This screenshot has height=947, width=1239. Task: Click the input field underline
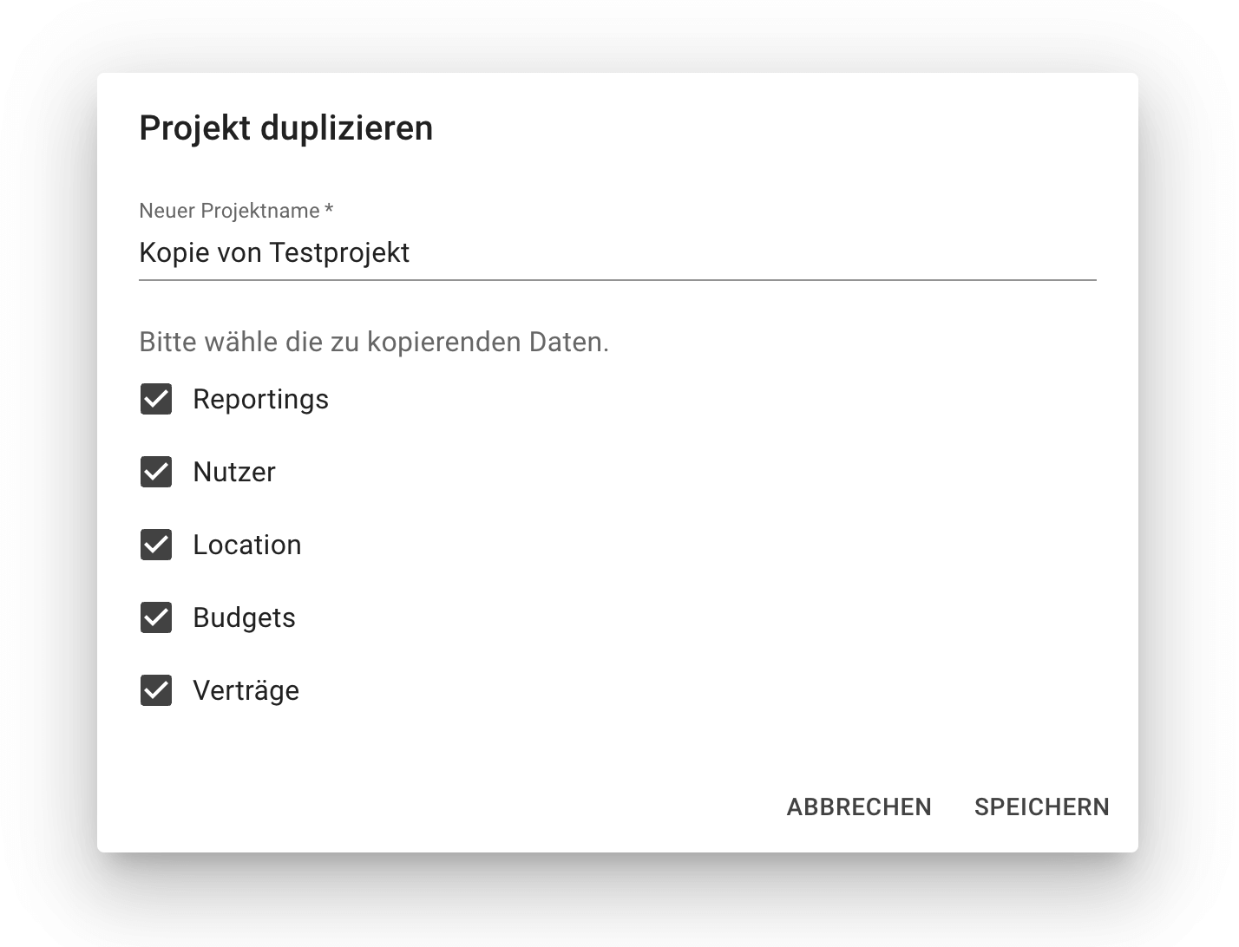[x=616, y=280]
